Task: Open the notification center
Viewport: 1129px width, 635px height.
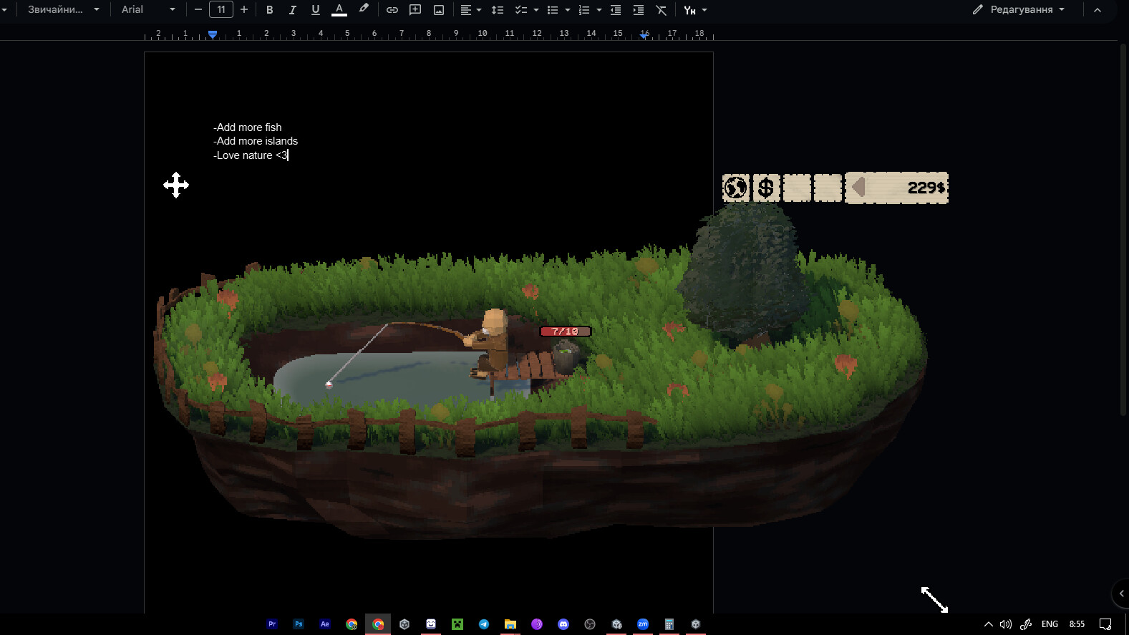Action: [x=1105, y=624]
